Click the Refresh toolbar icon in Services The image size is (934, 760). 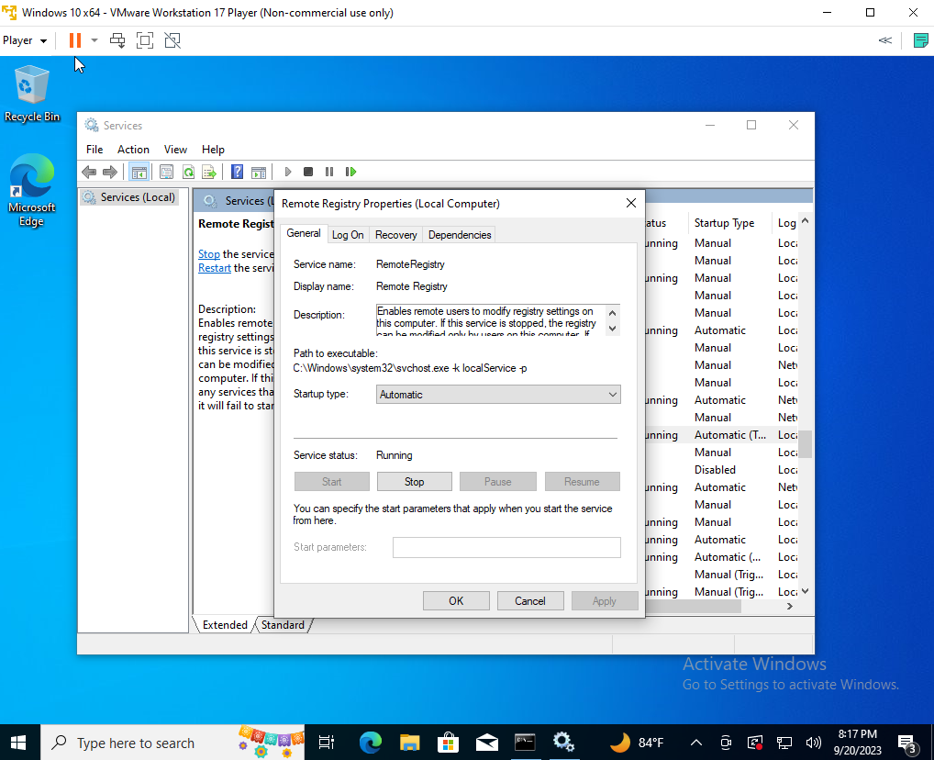point(188,173)
